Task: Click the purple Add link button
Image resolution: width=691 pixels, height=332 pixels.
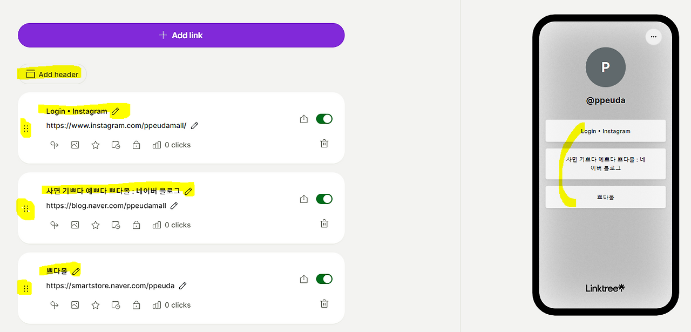Action: coord(181,35)
